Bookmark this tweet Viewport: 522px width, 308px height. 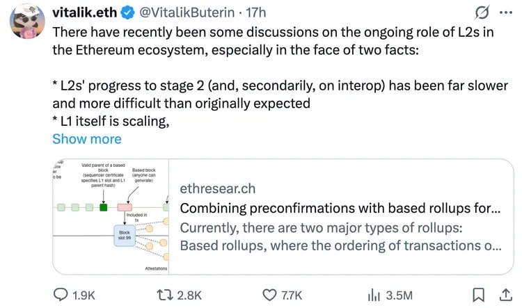pyautogui.click(x=478, y=295)
